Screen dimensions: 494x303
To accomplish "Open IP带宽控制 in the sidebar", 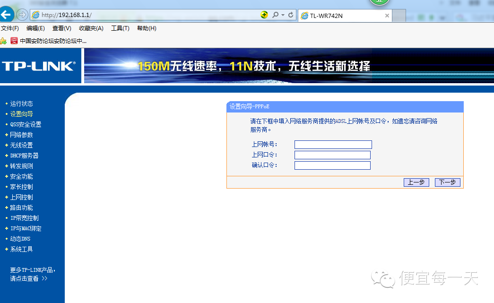I will [x=24, y=218].
